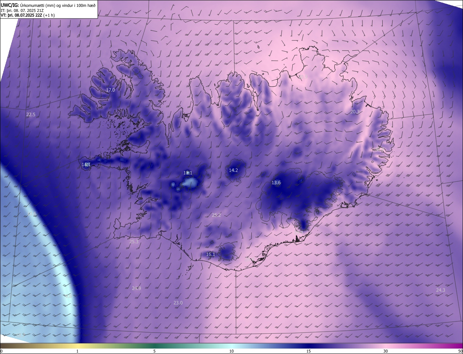Click the 24.3 value in the southeast corner
This screenshot has width=463, height=354.
pyautogui.click(x=441, y=290)
